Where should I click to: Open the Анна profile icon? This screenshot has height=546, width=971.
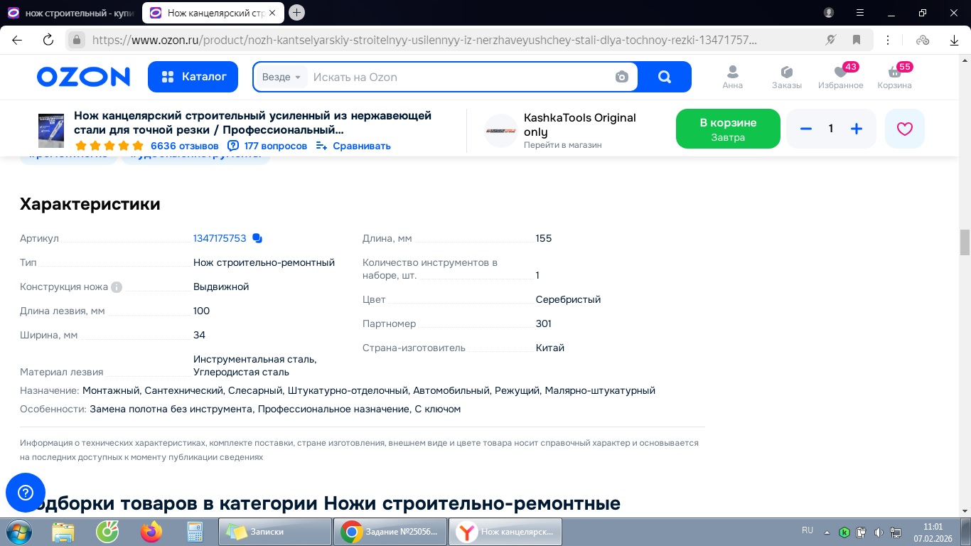(x=732, y=77)
